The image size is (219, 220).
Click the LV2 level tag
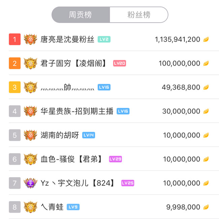104,39
